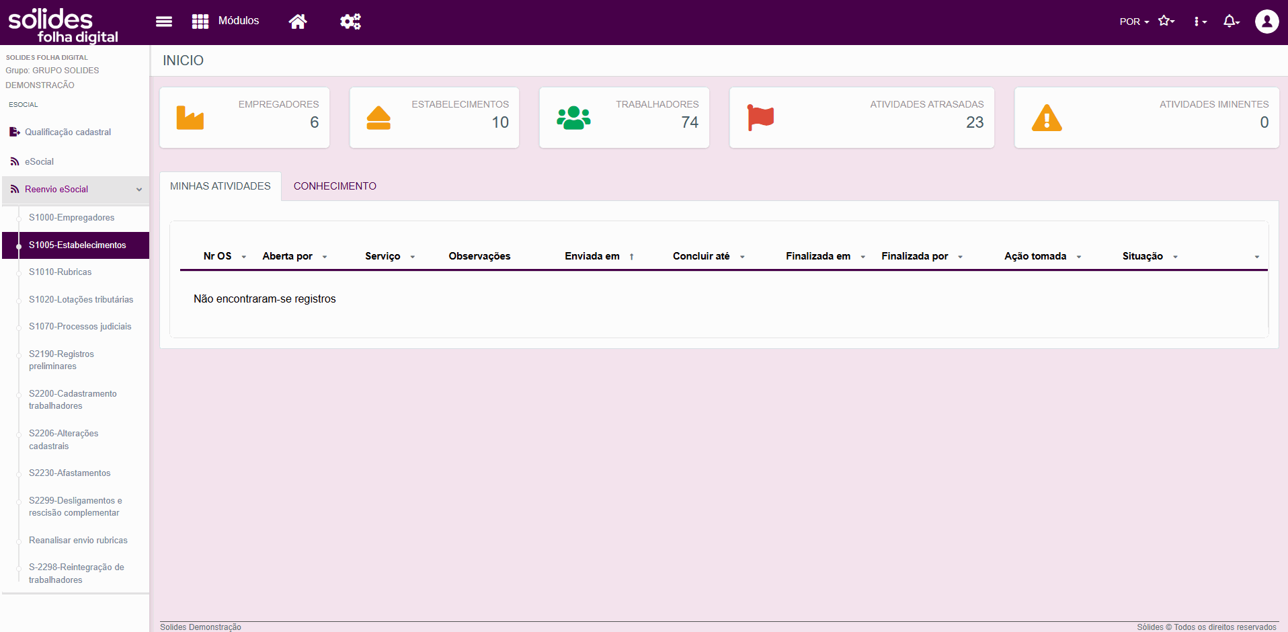Open the rightmost table options arrow
1288x632 pixels.
1257,257
